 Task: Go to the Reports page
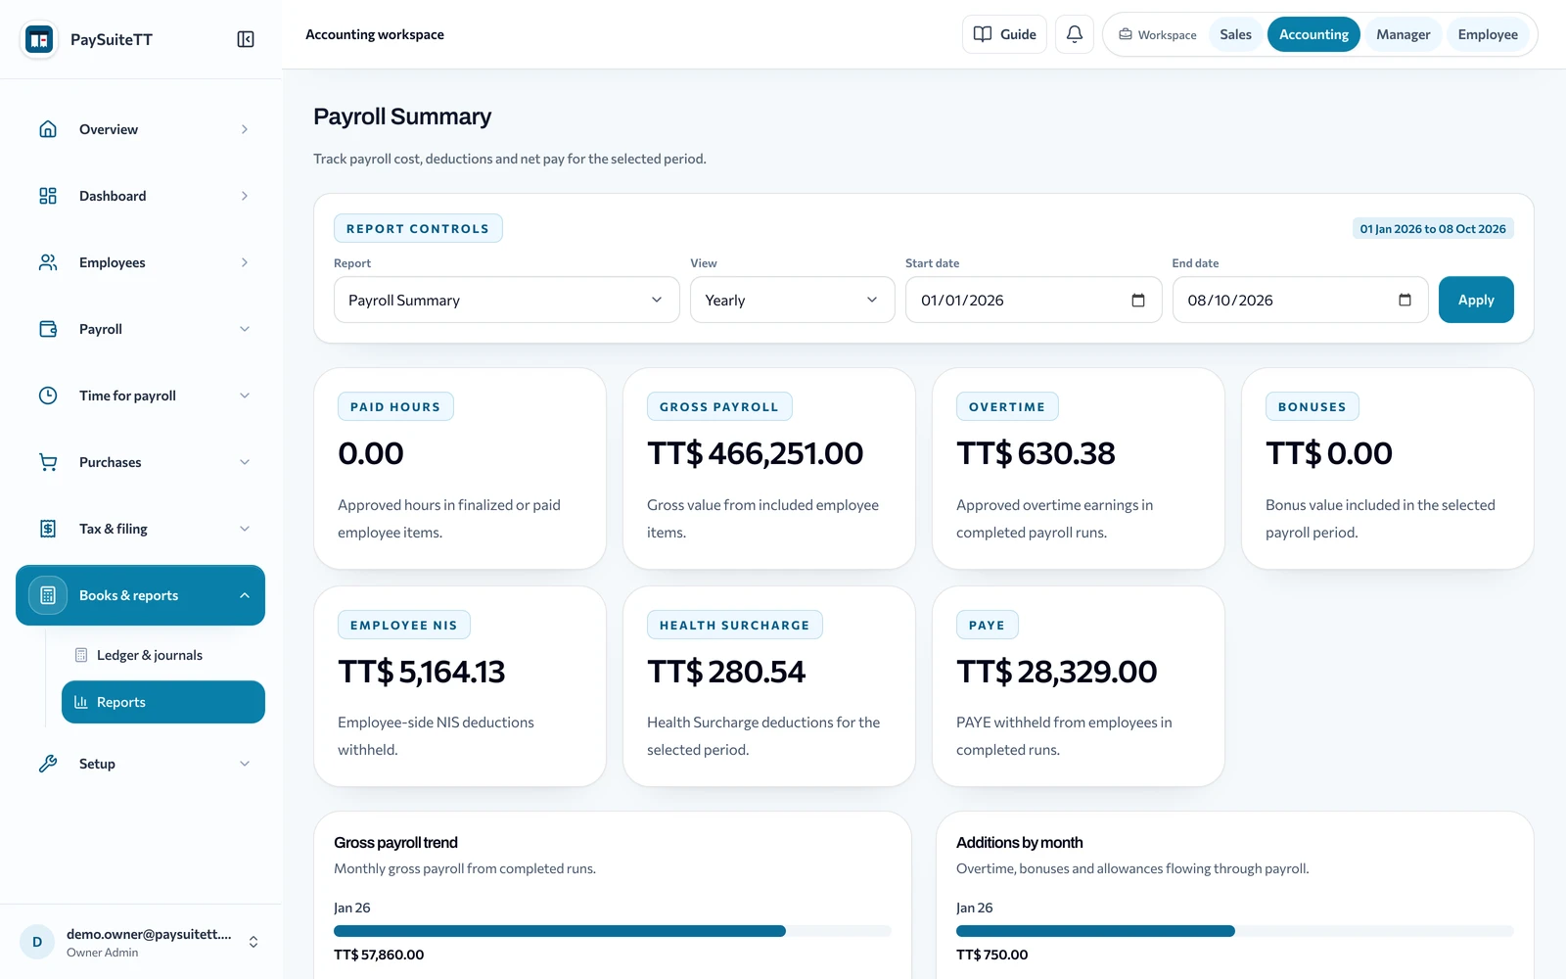point(162,702)
